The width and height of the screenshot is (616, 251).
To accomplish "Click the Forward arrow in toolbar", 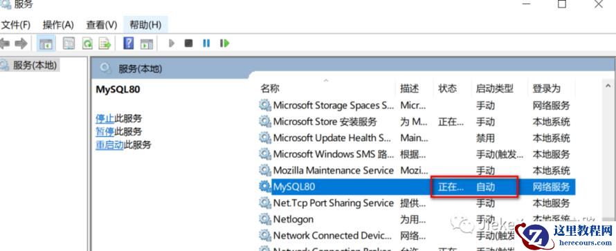I will (x=21, y=44).
